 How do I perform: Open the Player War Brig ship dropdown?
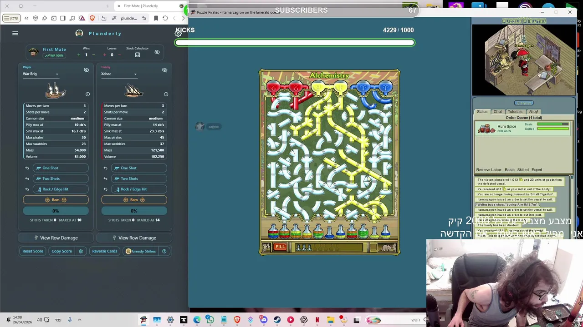[41, 74]
